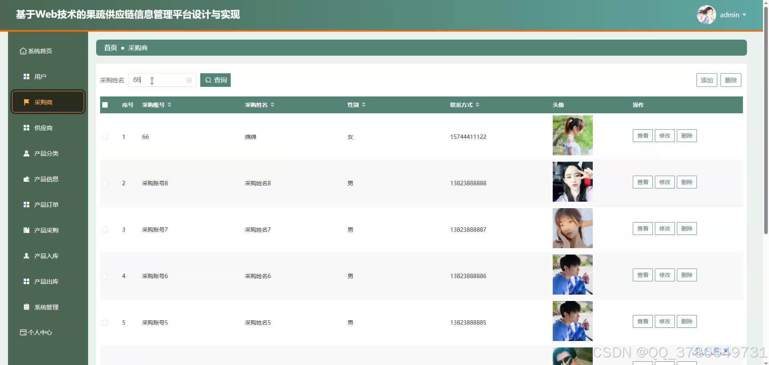Click phone number 13823888885
769x365 pixels.
pos(468,323)
